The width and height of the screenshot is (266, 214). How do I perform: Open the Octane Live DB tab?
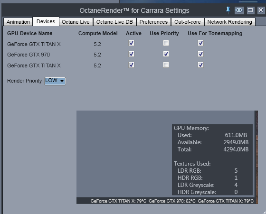click(114, 22)
